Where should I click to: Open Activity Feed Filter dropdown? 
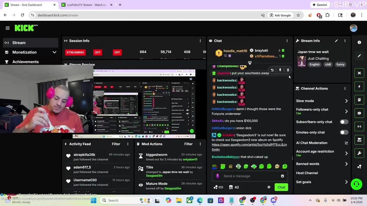[116, 144]
